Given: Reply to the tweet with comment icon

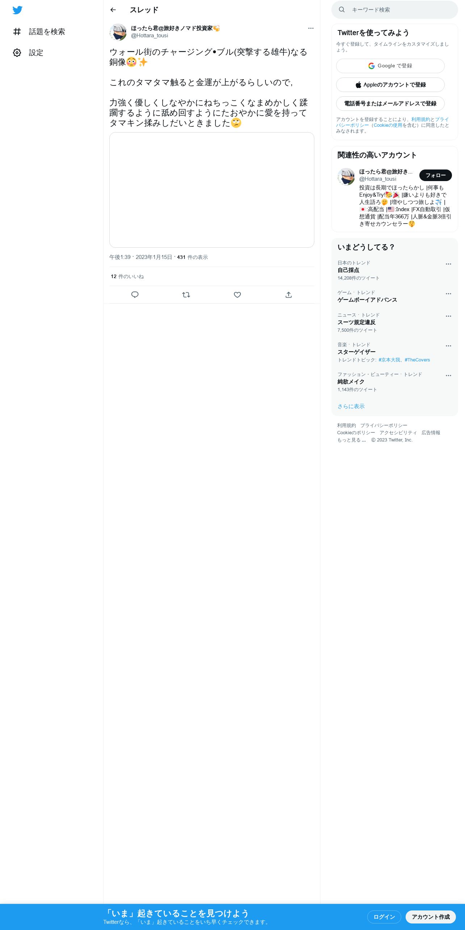Looking at the screenshot, I should click(x=135, y=295).
